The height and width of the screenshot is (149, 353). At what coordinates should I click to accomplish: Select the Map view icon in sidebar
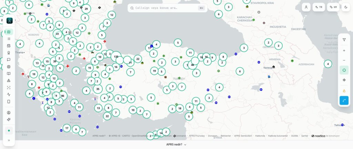[9, 32]
